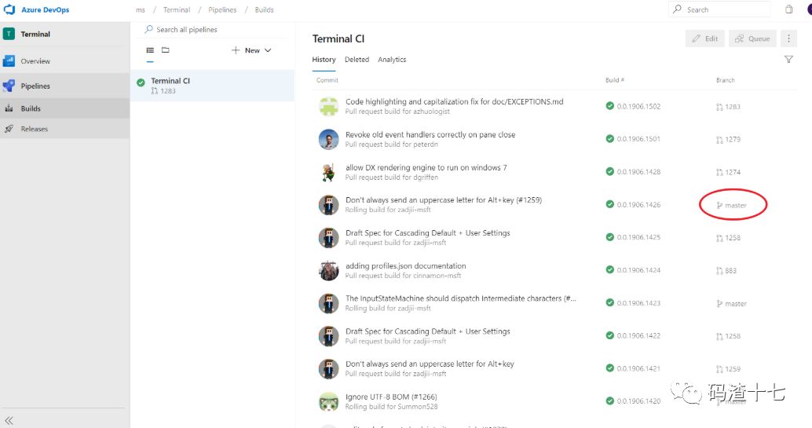Click the success status icon for build 0.0.1906.1426
Image resolution: width=812 pixels, height=428 pixels.
pyautogui.click(x=609, y=204)
